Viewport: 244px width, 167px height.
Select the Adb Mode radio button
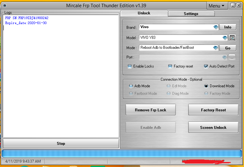pyautogui.click(x=131, y=86)
